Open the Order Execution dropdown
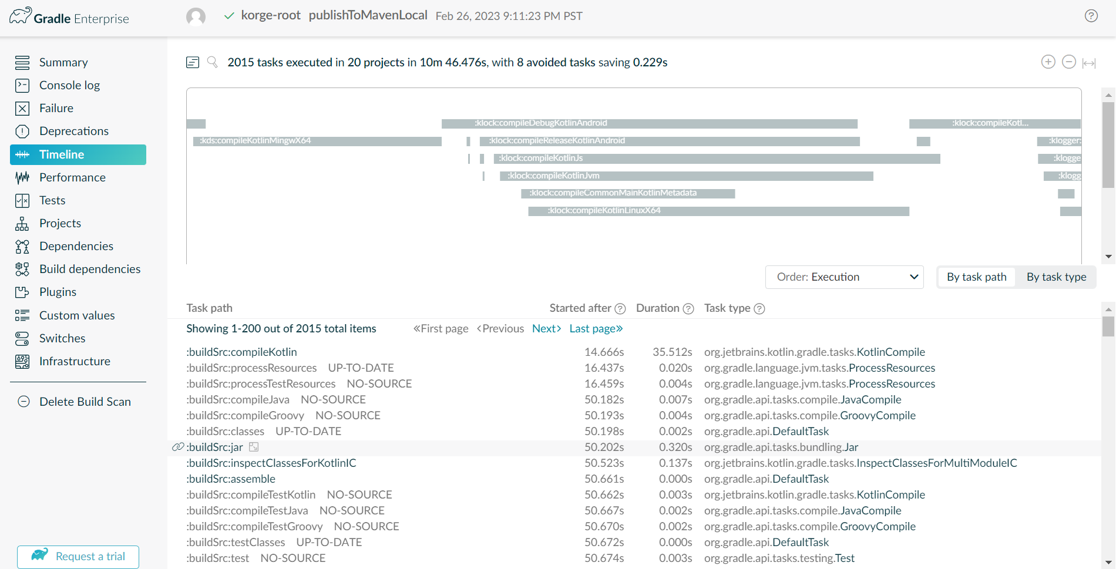Screen dimensions: 1116x569 coord(844,277)
